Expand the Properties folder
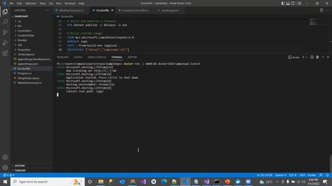 (x=32, y=50)
